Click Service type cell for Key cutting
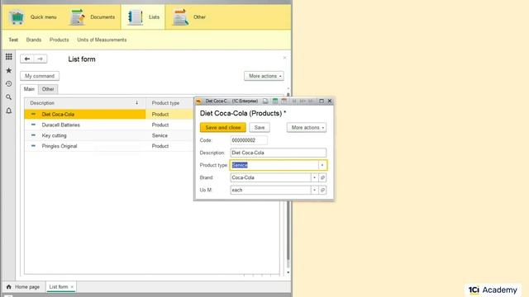The image size is (529, 297). pos(169,135)
